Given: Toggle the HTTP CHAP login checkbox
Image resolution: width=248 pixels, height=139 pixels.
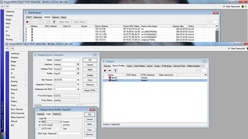Looking at the screenshot, I should [40, 125].
